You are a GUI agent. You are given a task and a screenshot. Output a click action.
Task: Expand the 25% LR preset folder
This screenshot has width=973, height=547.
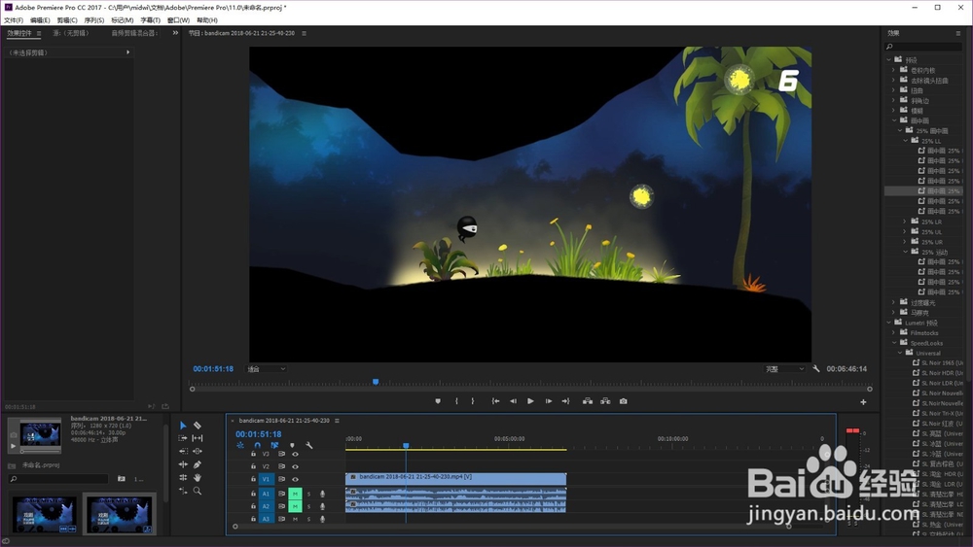pos(905,222)
